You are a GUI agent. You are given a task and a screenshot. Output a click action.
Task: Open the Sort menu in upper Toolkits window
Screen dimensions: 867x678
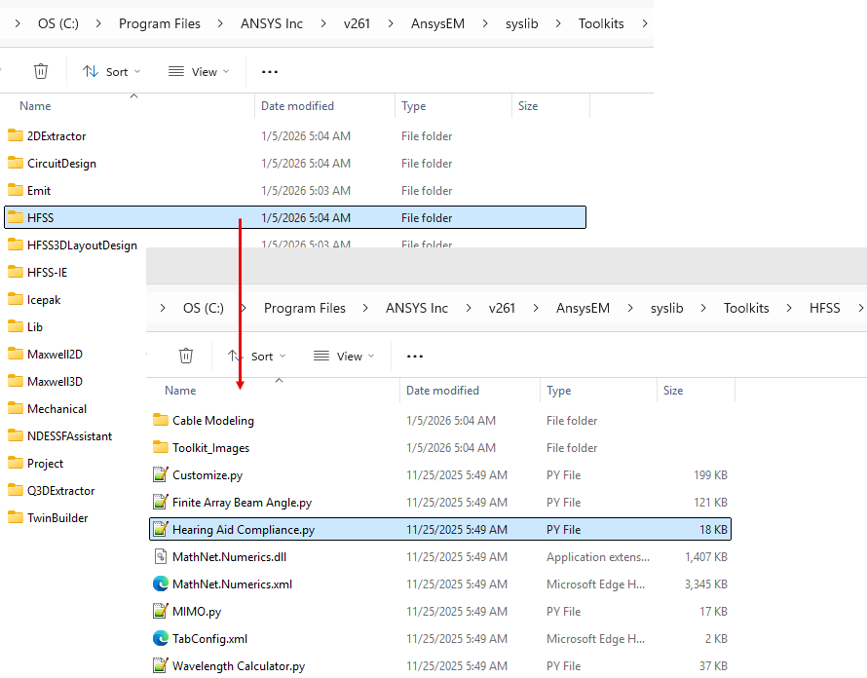[x=112, y=72]
